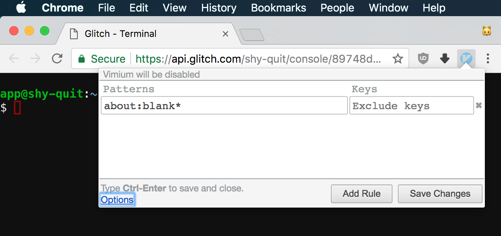Image resolution: width=501 pixels, height=236 pixels.
Task: Click the uBlock Origin shield icon
Action: (x=423, y=58)
